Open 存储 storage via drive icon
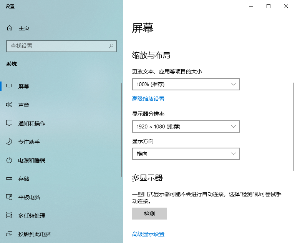Image resolution: width=295 pixels, height=243 pixels. (10, 179)
